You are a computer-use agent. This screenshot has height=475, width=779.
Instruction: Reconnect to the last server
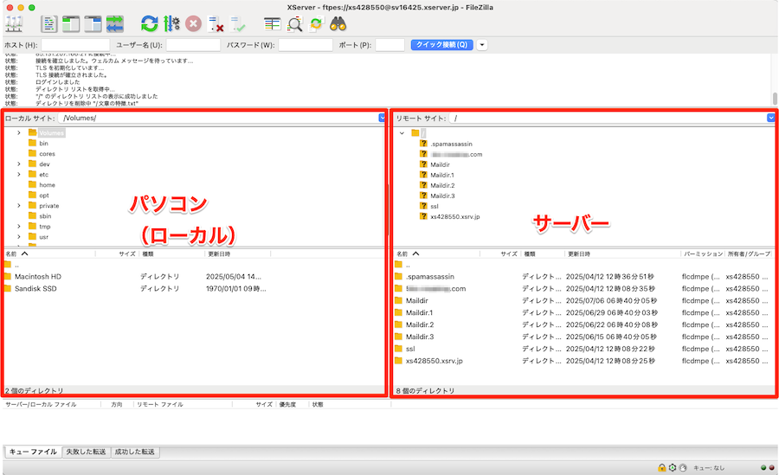point(237,24)
